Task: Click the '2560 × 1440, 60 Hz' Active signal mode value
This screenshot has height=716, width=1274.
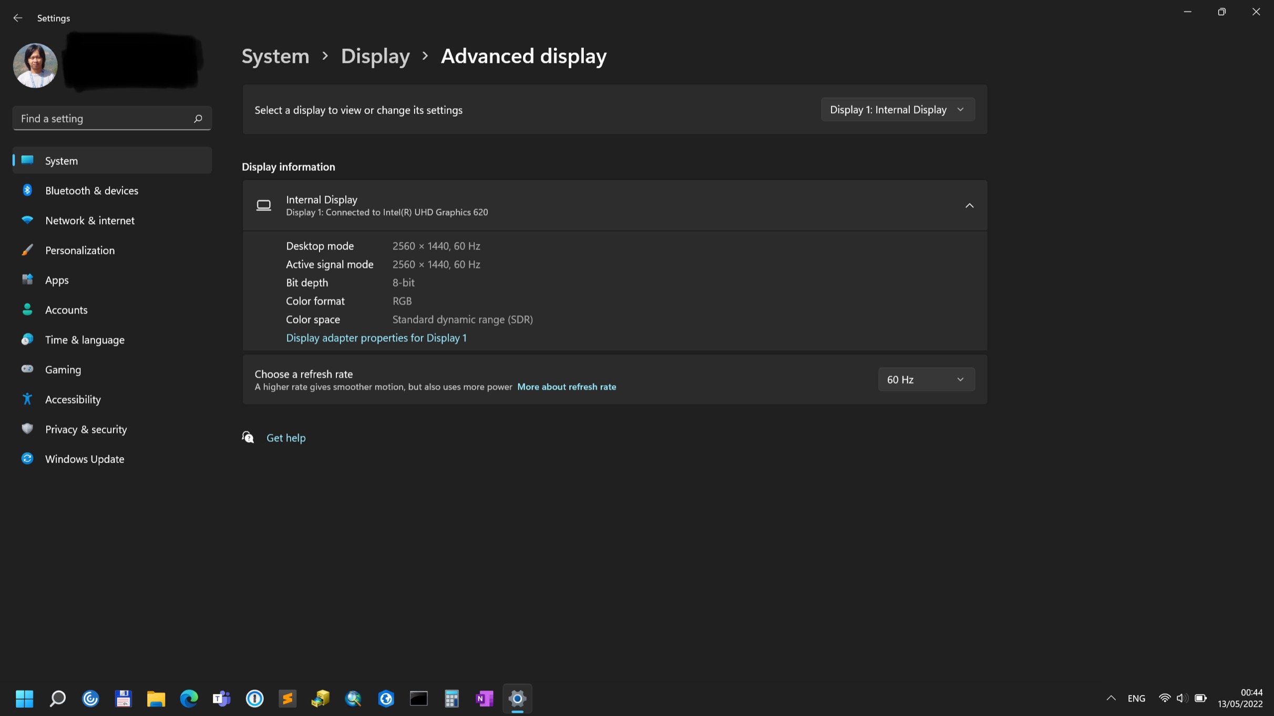Action: tap(436, 264)
